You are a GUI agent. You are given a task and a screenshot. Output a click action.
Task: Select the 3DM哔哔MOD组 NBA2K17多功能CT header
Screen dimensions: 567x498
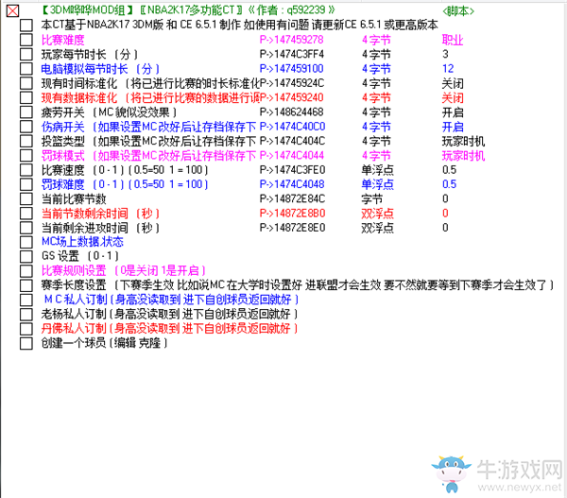188,10
